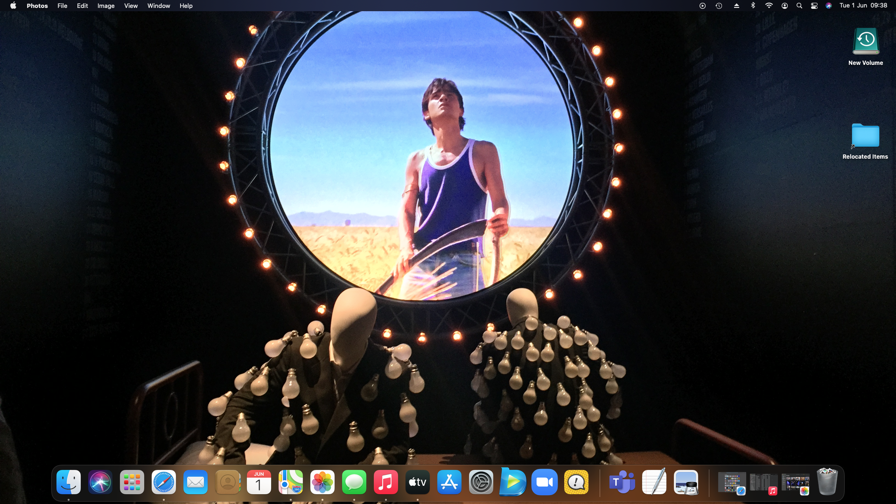Open Preview app in the Dock

686,482
